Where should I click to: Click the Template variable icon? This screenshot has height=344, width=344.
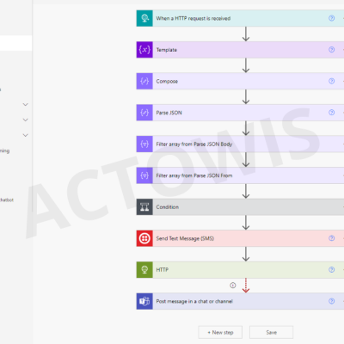[144, 50]
